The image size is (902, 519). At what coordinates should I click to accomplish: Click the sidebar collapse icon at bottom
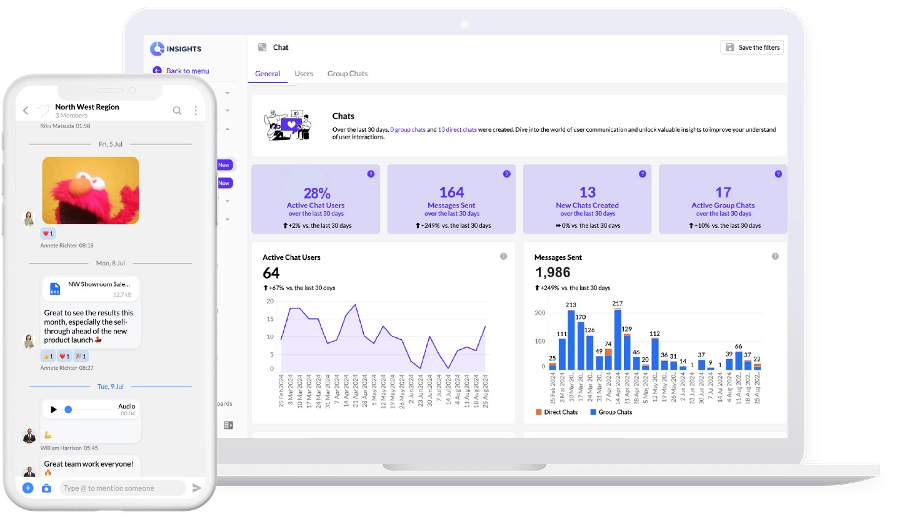click(x=228, y=425)
